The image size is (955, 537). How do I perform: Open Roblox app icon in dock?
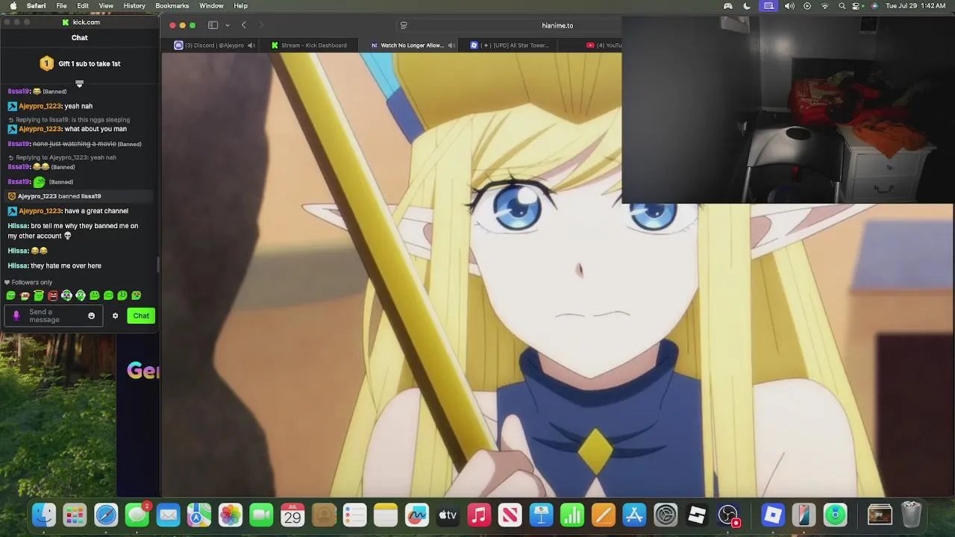(697, 515)
